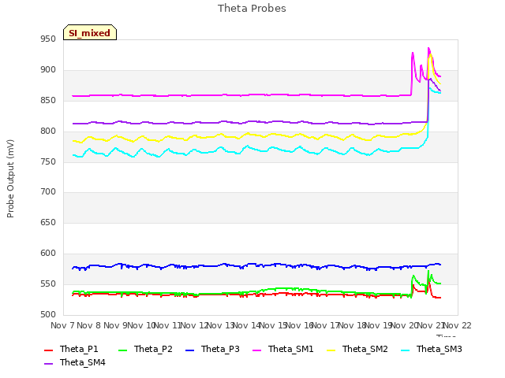Click the Nov 12 x-axis date label

pyautogui.click(x=194, y=325)
